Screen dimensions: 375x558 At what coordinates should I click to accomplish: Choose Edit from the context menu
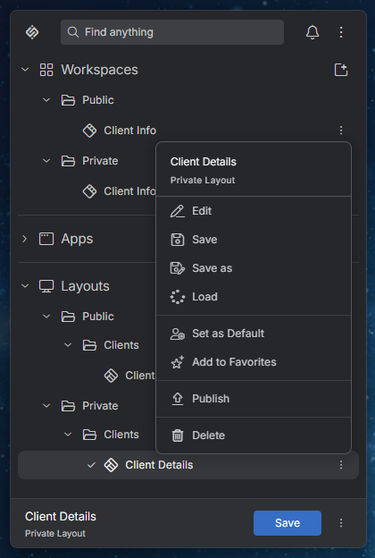[254, 211]
